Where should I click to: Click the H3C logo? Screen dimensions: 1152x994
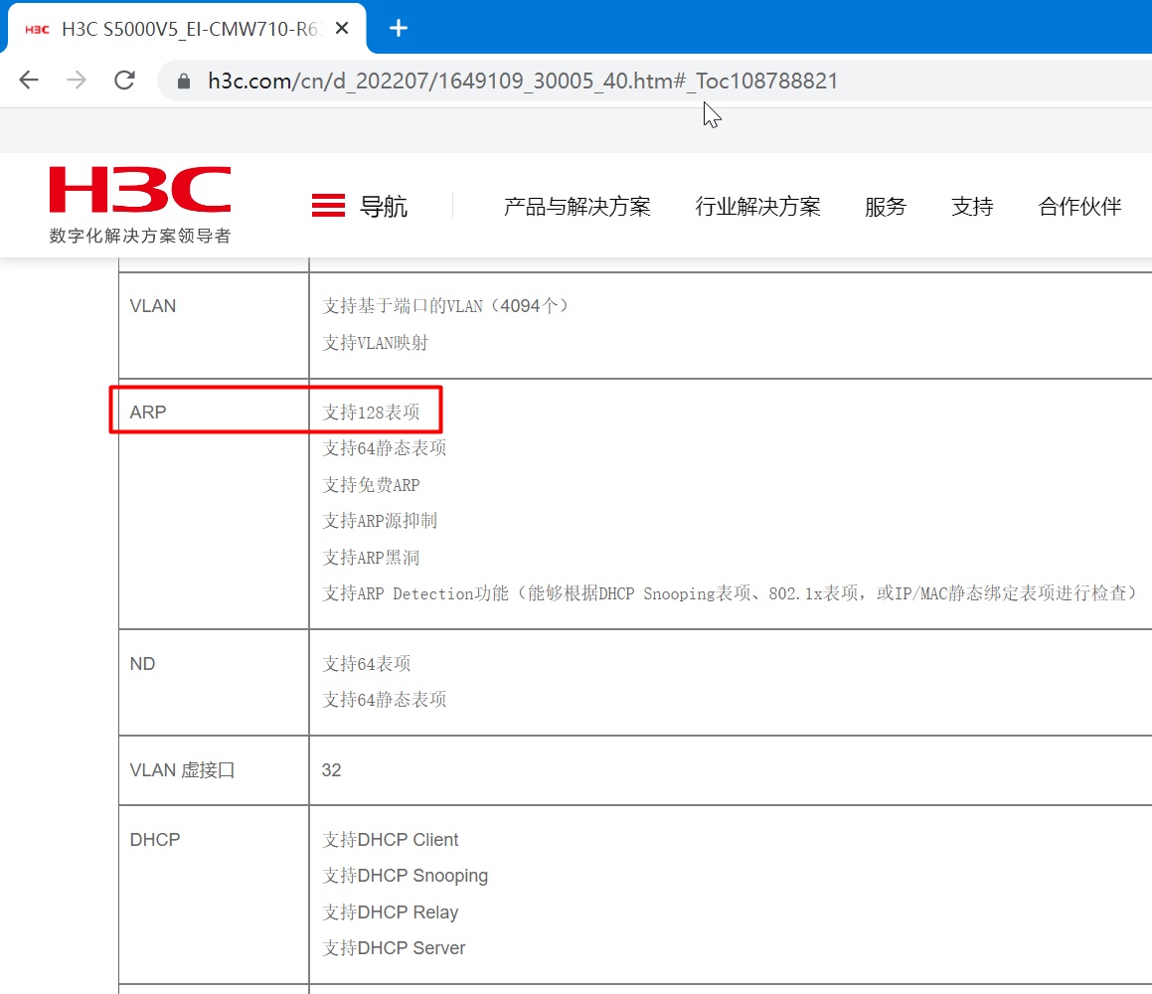click(139, 190)
